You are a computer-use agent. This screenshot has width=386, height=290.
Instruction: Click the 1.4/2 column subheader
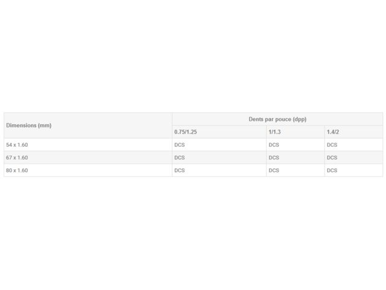tap(333, 132)
